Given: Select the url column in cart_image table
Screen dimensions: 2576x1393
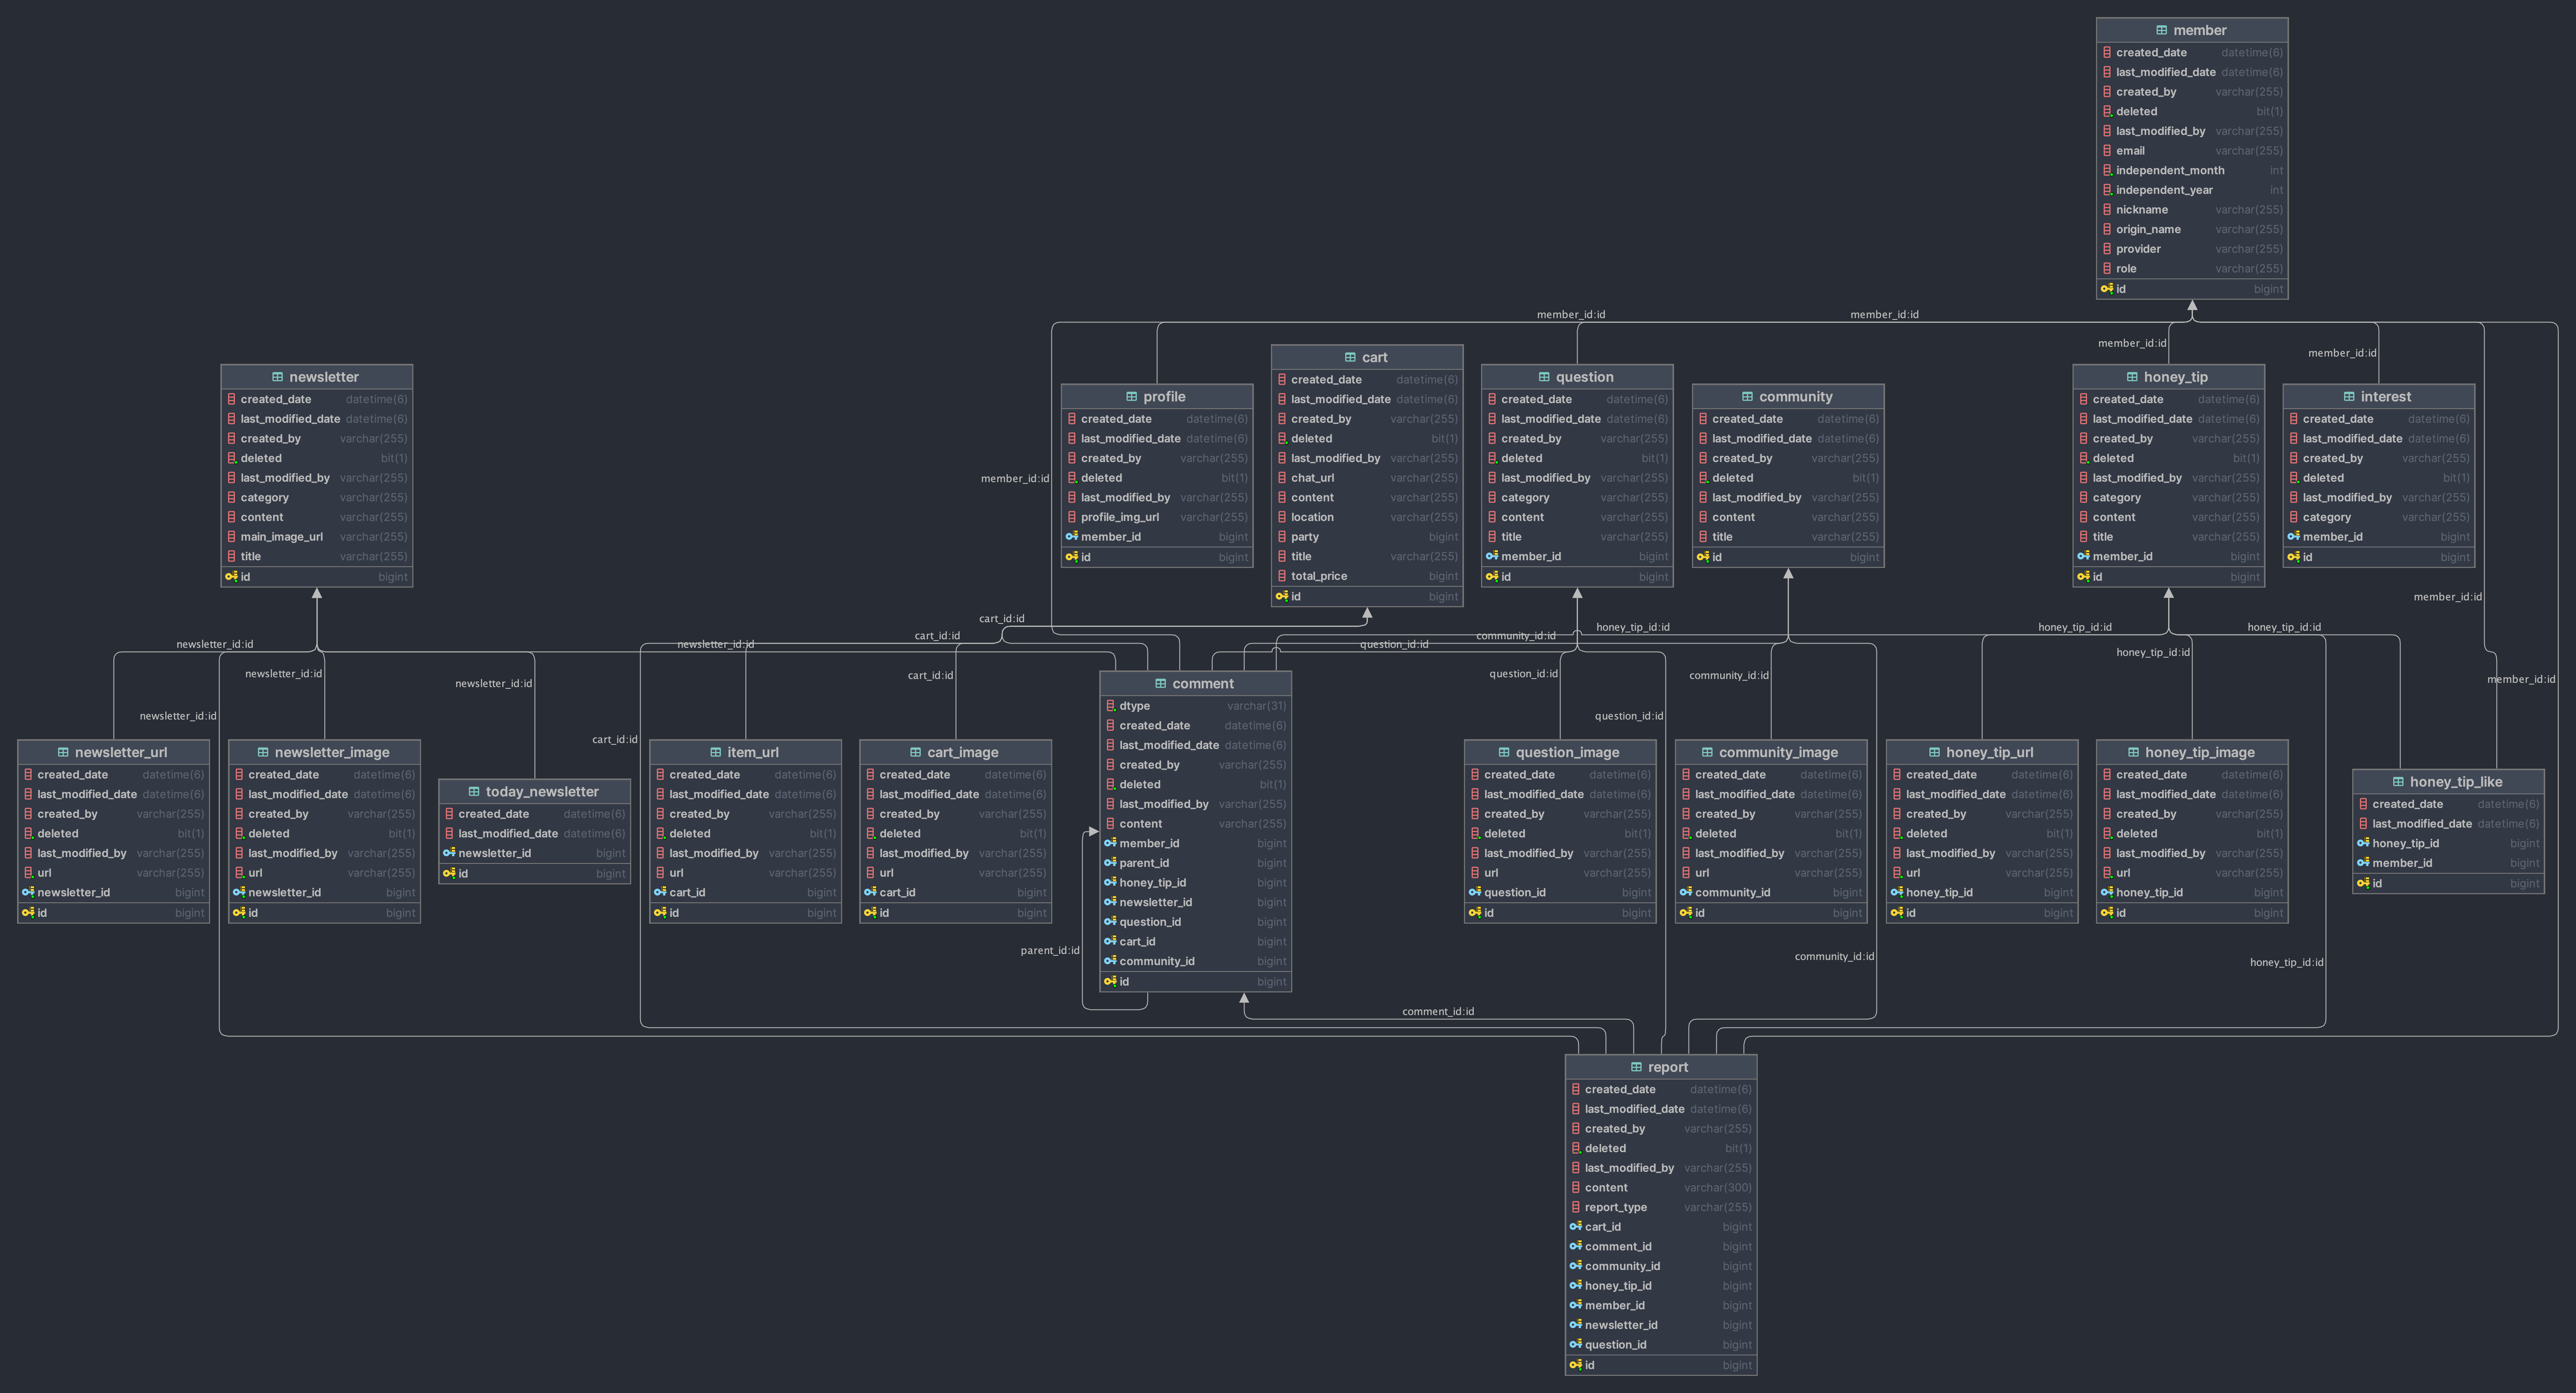Looking at the screenshot, I should [x=956, y=873].
